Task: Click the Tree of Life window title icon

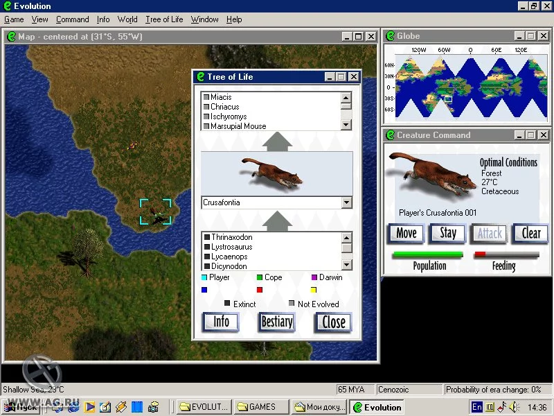Action: (x=201, y=77)
